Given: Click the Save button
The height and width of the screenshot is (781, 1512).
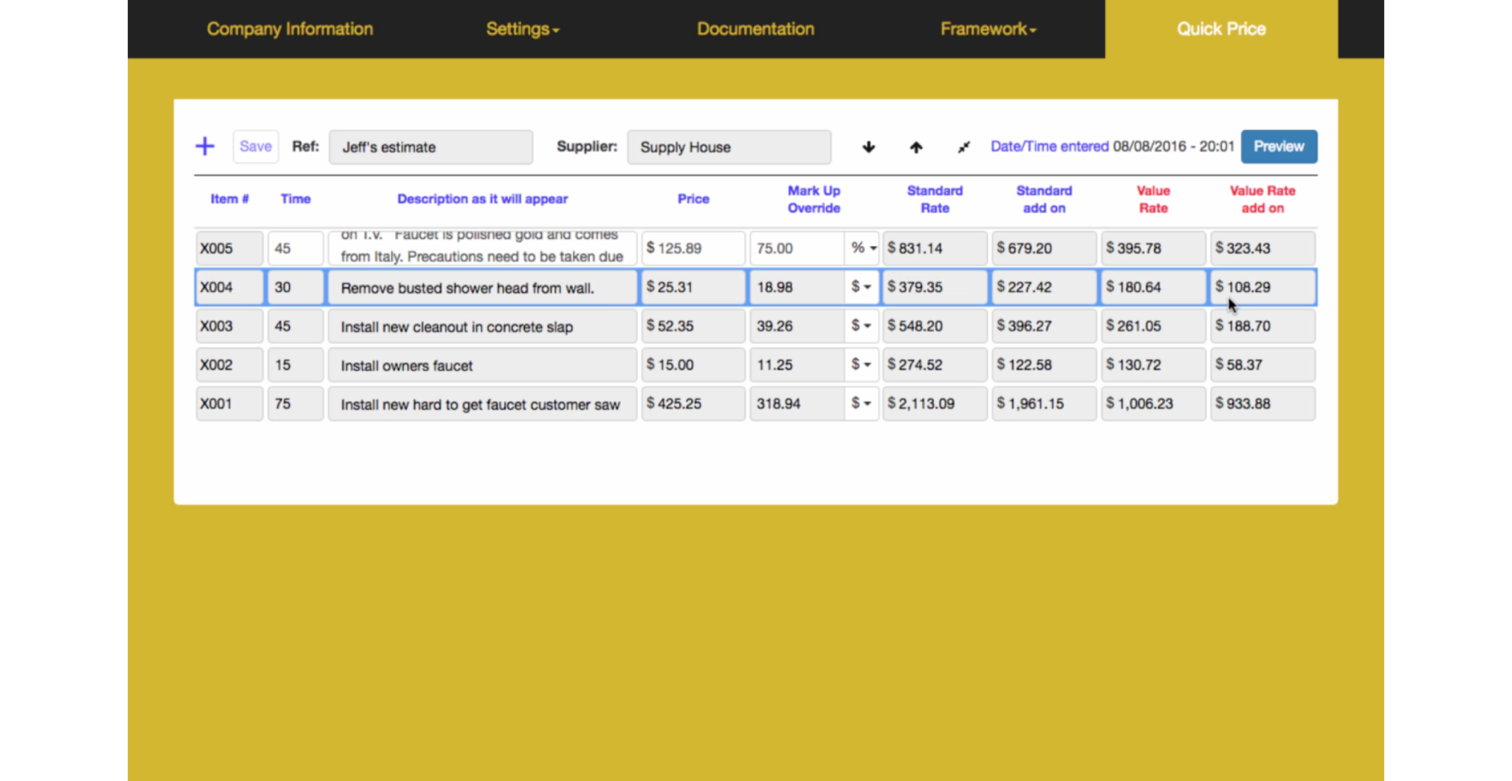Looking at the screenshot, I should point(255,146).
